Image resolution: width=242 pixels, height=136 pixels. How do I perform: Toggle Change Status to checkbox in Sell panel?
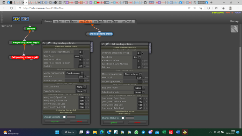123,118
